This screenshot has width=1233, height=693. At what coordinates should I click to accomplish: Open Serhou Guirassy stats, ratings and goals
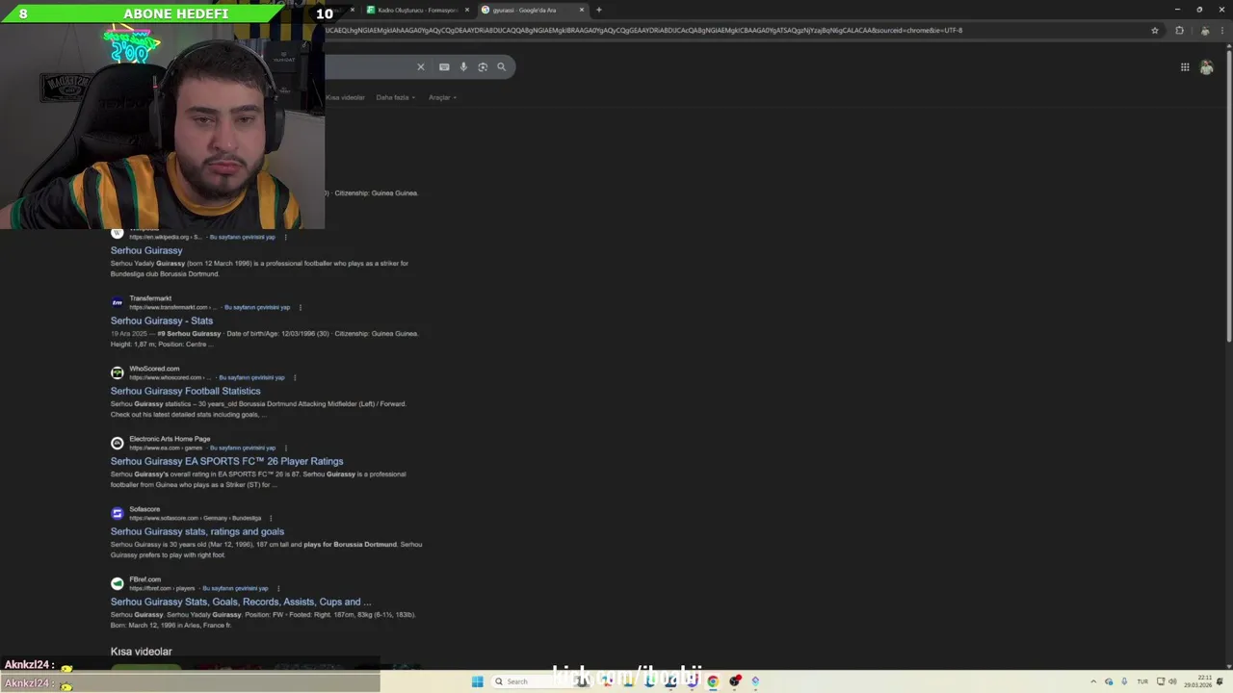(x=197, y=531)
